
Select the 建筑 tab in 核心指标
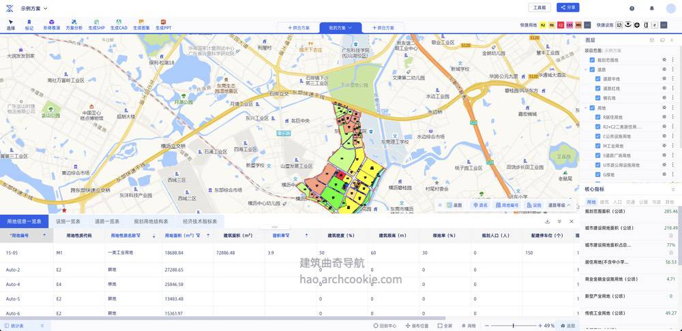(x=604, y=202)
